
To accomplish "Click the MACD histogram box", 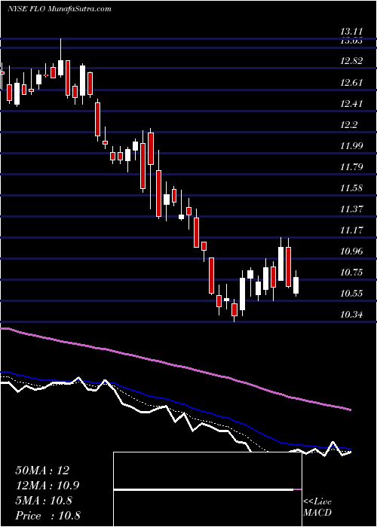I will click(207, 489).
